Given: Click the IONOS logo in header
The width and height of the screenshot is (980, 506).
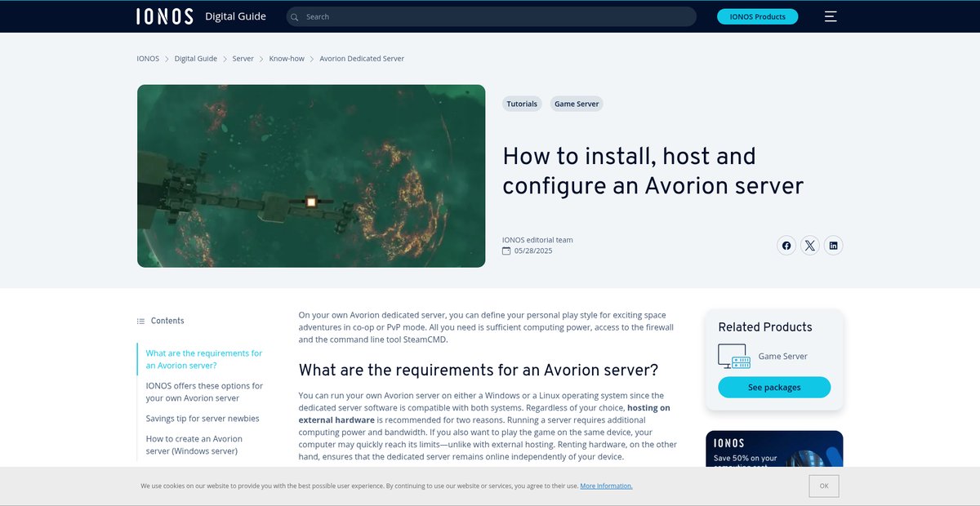Looking at the screenshot, I should click(165, 16).
